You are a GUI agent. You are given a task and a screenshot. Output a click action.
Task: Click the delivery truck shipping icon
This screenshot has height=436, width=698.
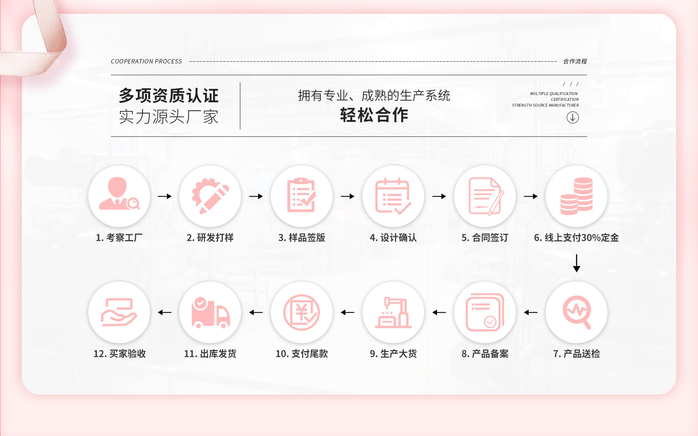[210, 312]
